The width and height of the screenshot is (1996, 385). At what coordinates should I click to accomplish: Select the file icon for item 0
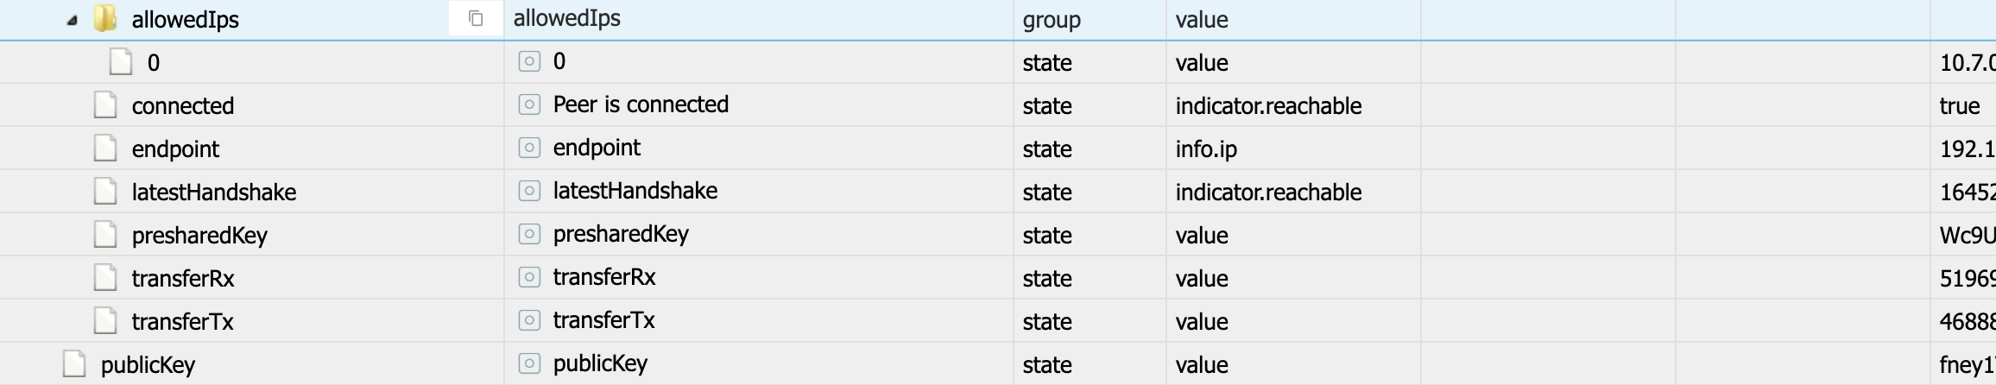pyautogui.click(x=121, y=62)
